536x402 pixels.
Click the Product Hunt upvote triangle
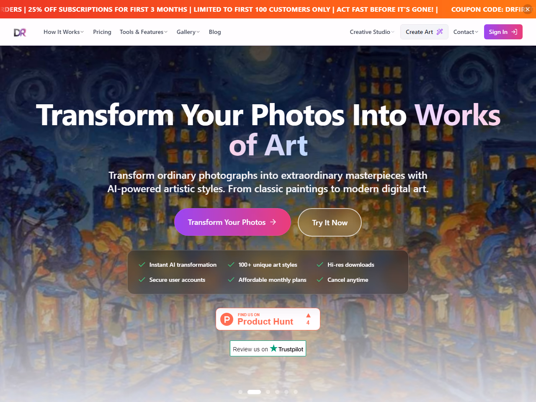coord(308,315)
